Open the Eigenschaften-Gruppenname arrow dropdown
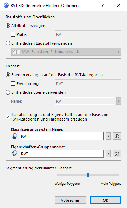This screenshot has height=208, width=127. pos(108,154)
